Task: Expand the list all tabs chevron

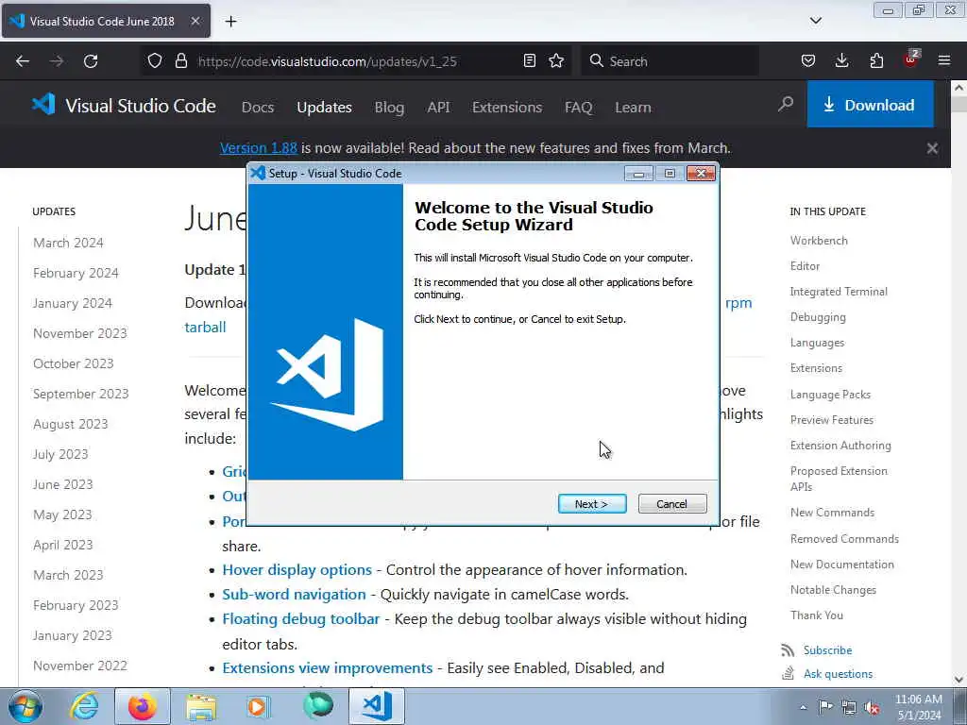Action: point(816,21)
